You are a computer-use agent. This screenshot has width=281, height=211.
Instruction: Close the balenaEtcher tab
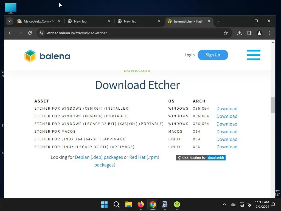coord(209,21)
